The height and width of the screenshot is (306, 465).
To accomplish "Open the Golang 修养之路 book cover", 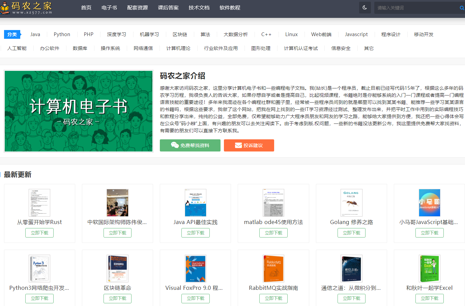I will (351, 202).
